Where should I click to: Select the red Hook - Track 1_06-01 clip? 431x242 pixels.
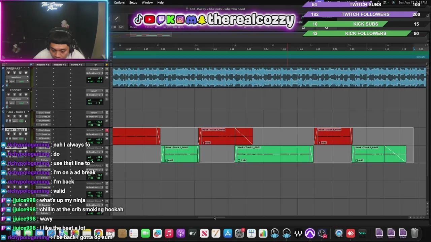(333, 136)
